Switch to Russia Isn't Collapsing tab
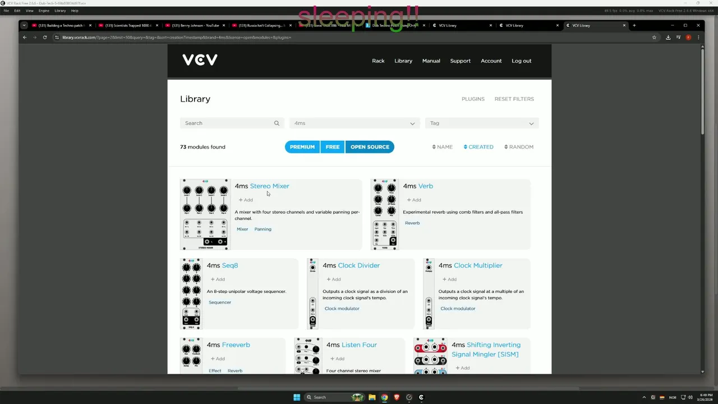 [262, 25]
